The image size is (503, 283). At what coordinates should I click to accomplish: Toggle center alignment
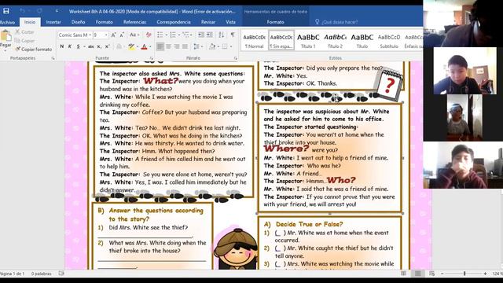[x=168, y=46]
